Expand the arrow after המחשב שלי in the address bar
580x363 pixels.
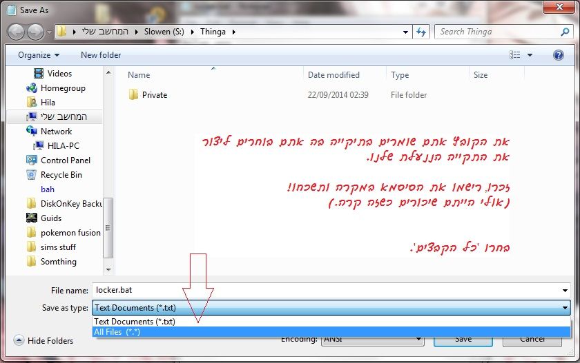(x=136, y=32)
